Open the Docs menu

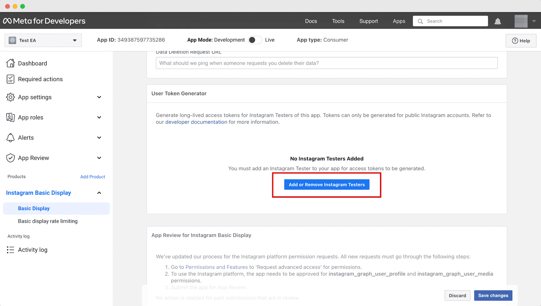[311, 21]
